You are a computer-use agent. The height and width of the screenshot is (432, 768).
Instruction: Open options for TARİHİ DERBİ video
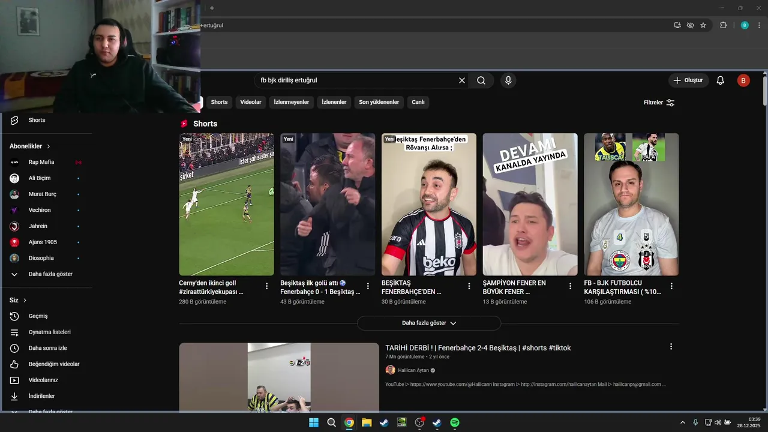click(x=671, y=347)
